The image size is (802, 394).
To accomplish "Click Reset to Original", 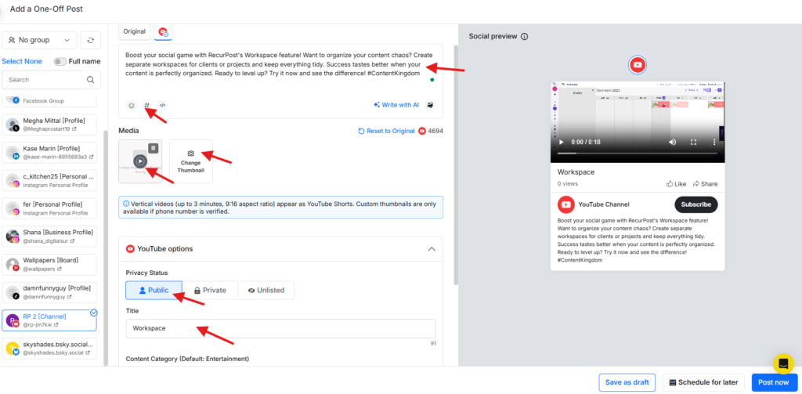I will pyautogui.click(x=386, y=131).
